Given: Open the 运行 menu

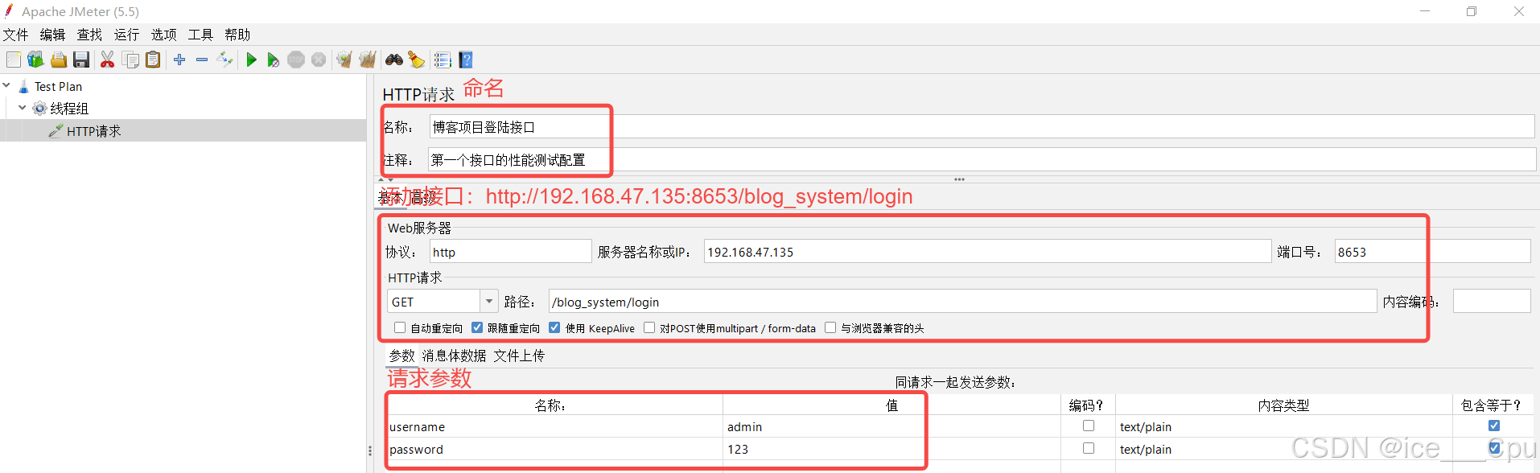Looking at the screenshot, I should tap(126, 35).
